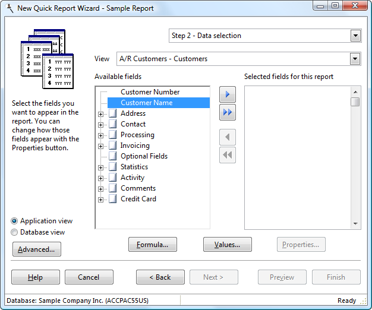Screen dimensions: 372x310
Task: Click the add single field arrow button
Action: pyautogui.click(x=228, y=94)
